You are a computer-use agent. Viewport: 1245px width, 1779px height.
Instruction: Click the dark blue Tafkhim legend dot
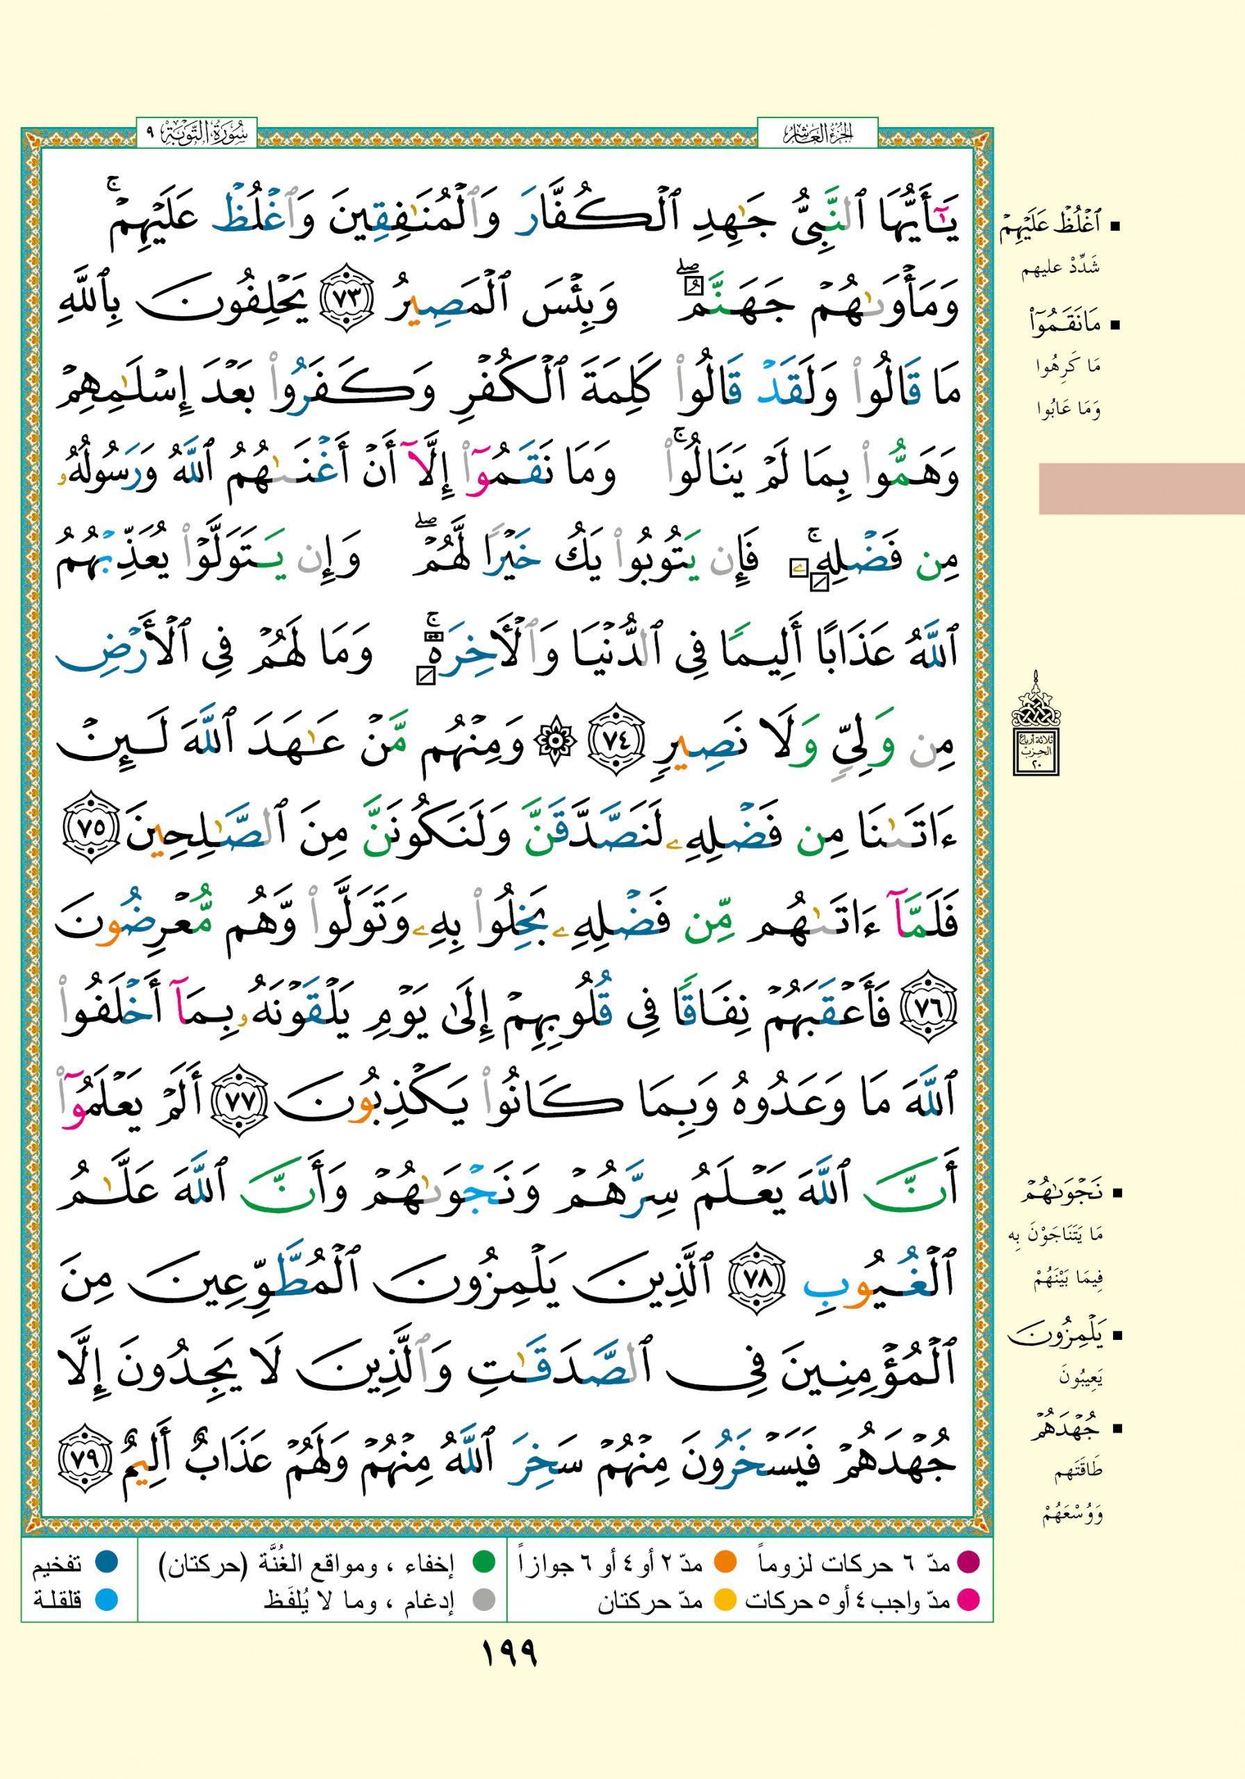tap(106, 1563)
